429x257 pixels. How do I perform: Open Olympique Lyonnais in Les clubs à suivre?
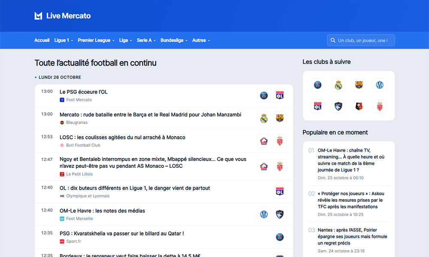pos(317,106)
